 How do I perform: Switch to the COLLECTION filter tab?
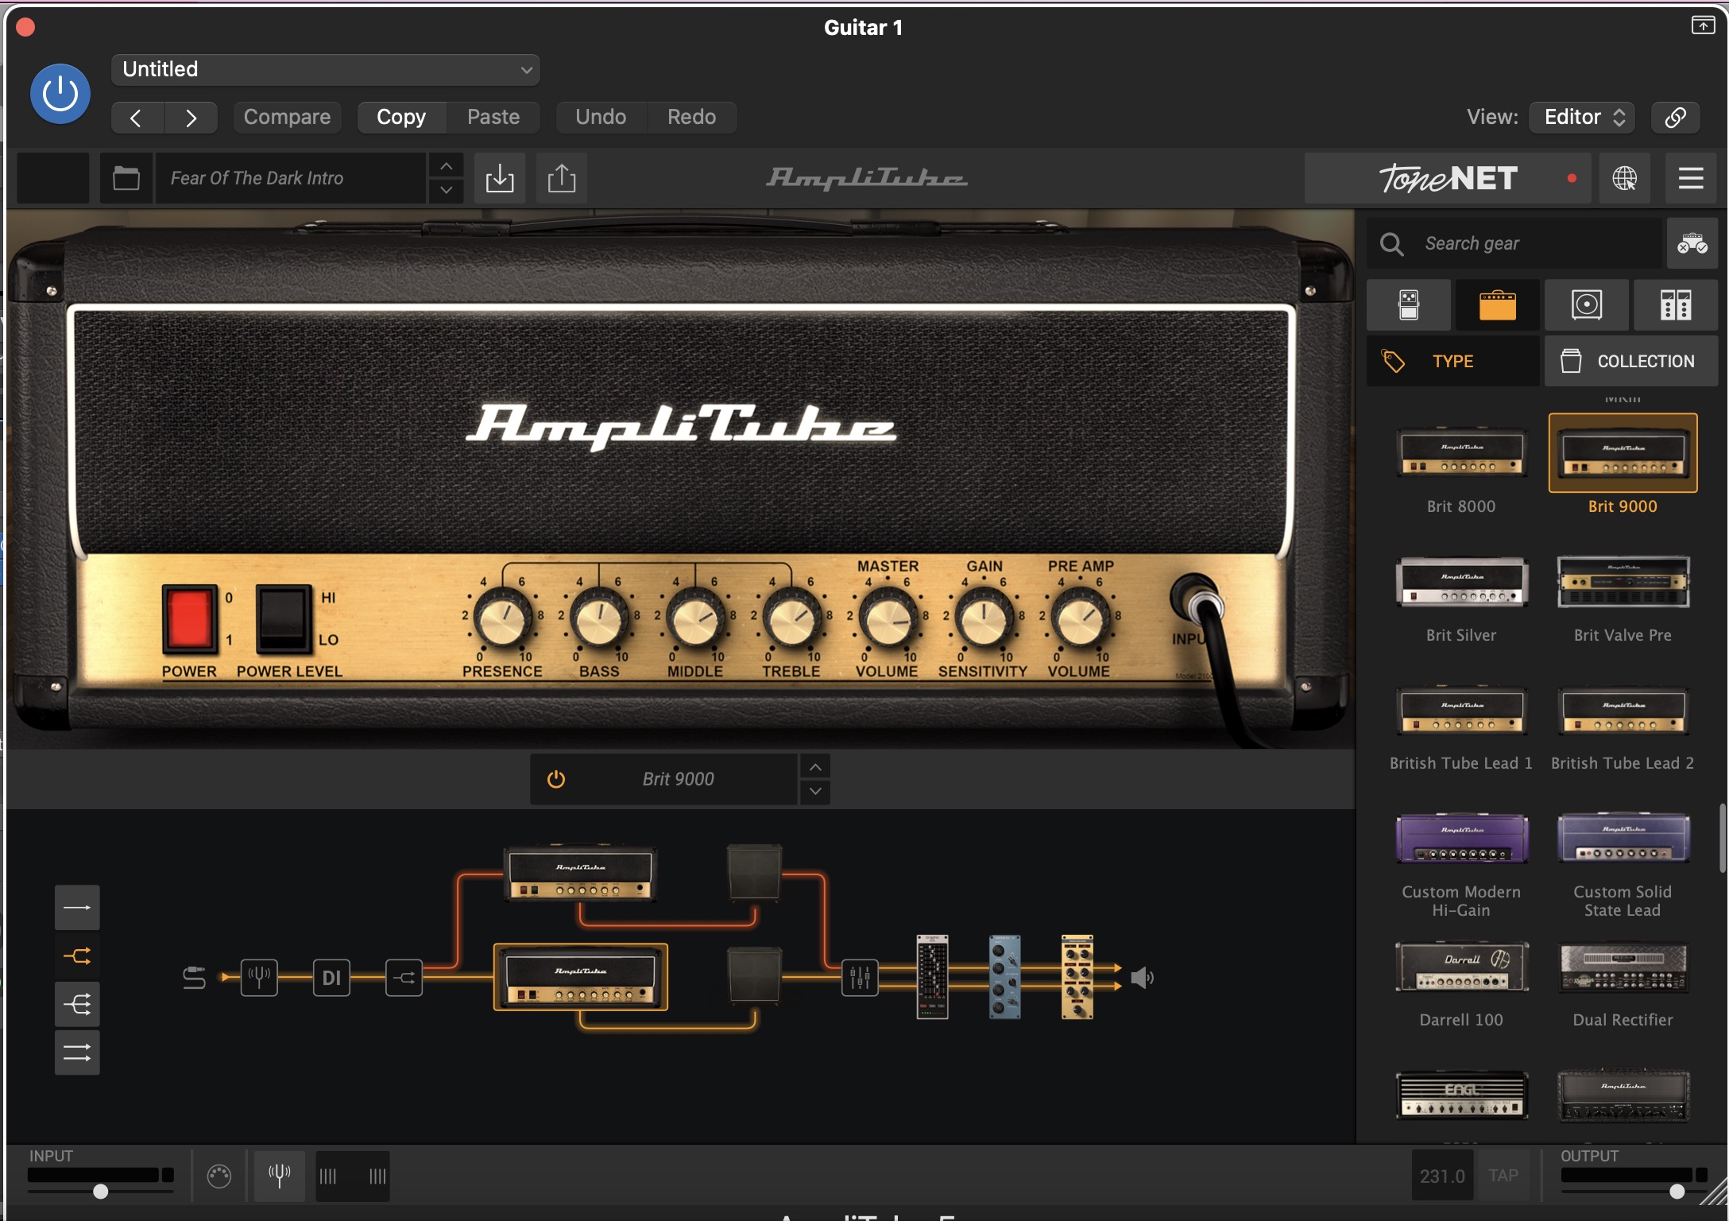click(x=1631, y=361)
